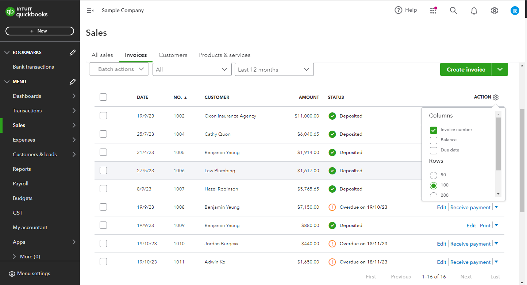Screen dimensions: 527x285
Task: Click the table settings gear beside ACTION
Action: pos(495,97)
